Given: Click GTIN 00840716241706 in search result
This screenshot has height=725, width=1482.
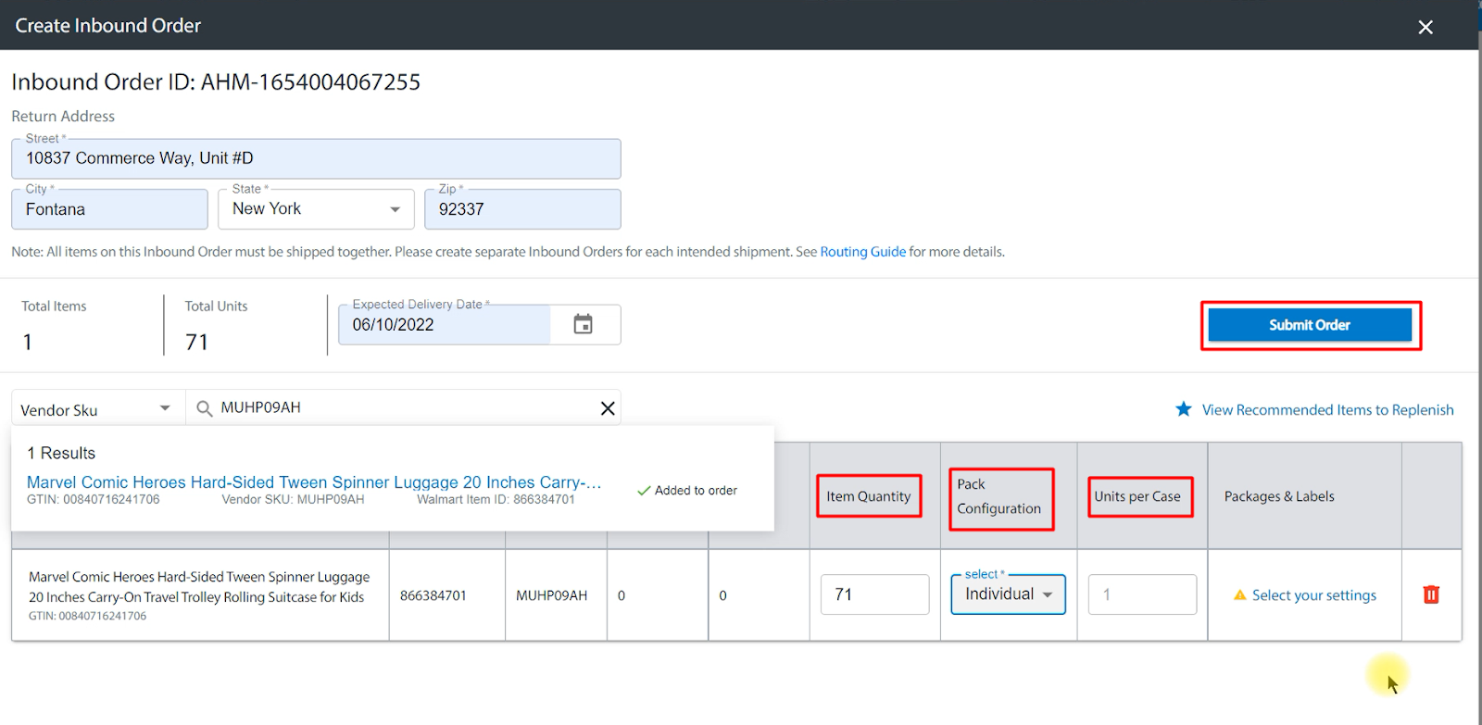Looking at the screenshot, I should pyautogui.click(x=93, y=500).
